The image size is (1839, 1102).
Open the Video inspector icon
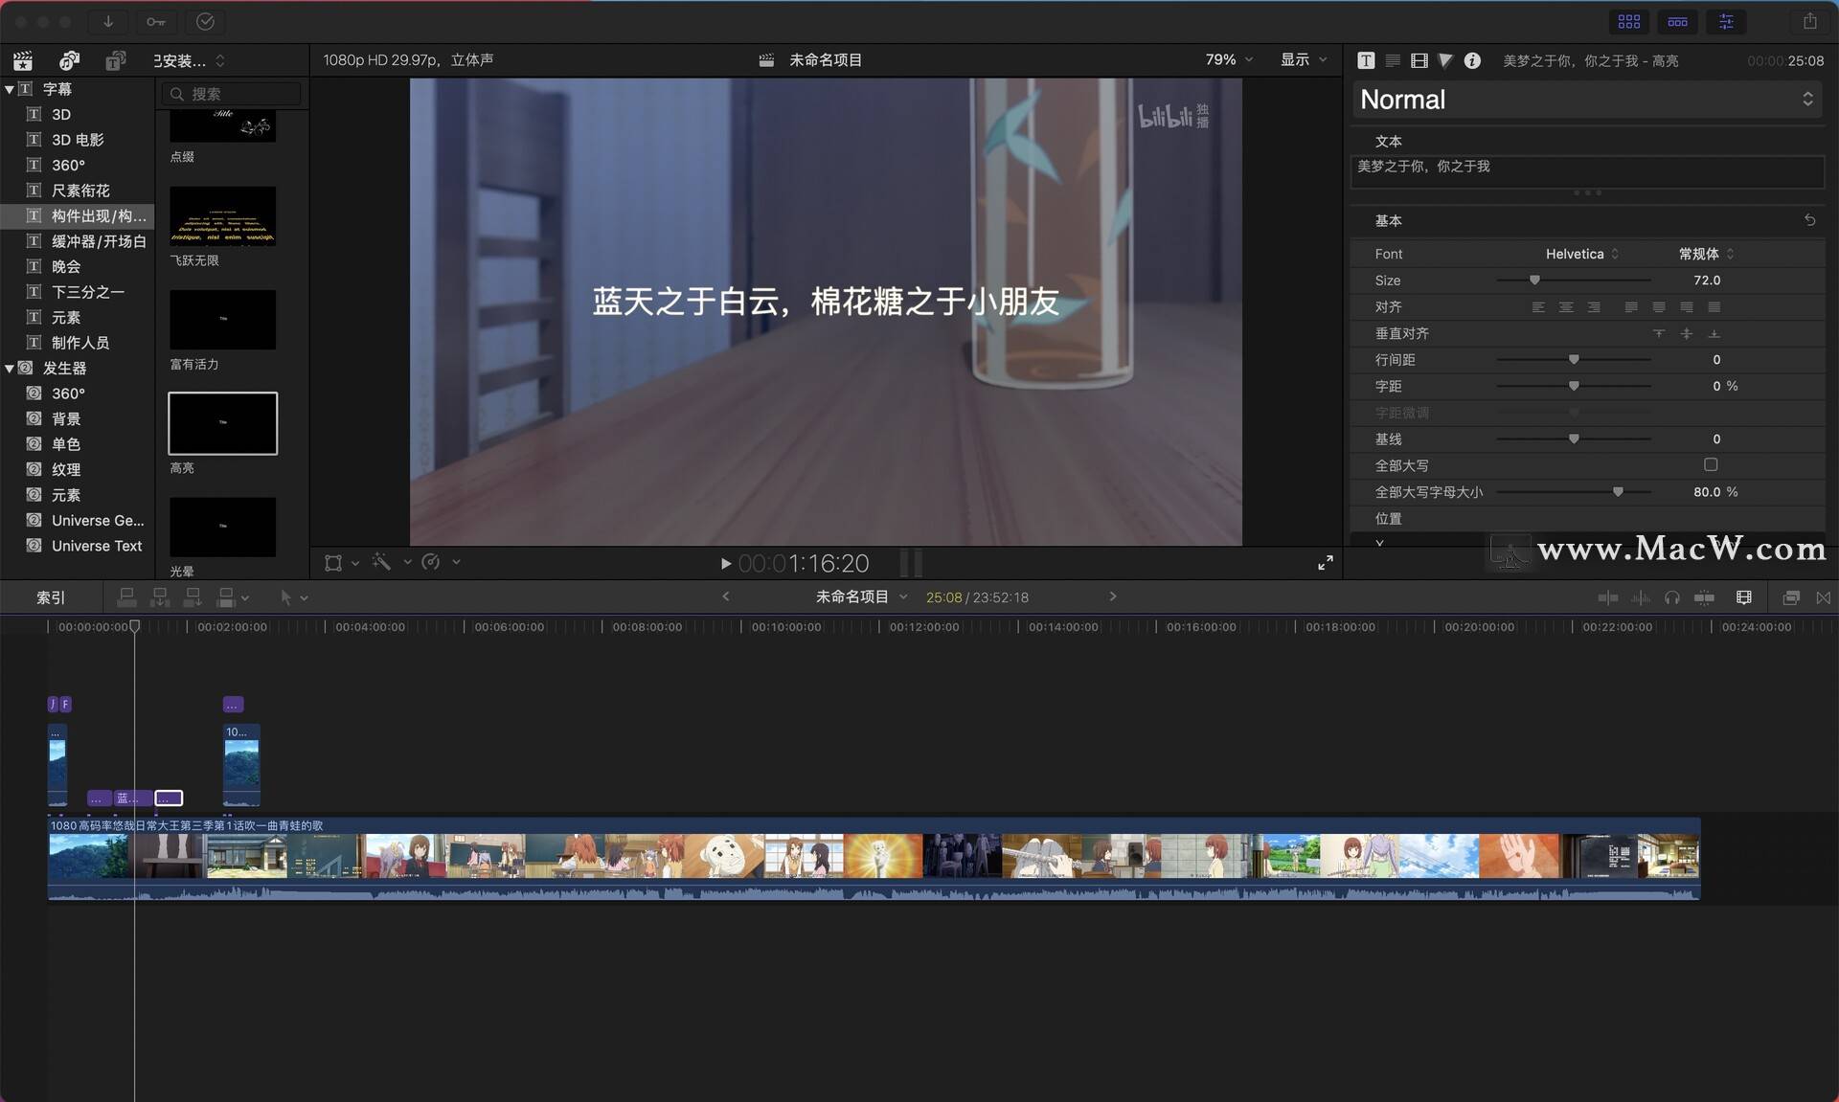click(x=1419, y=60)
